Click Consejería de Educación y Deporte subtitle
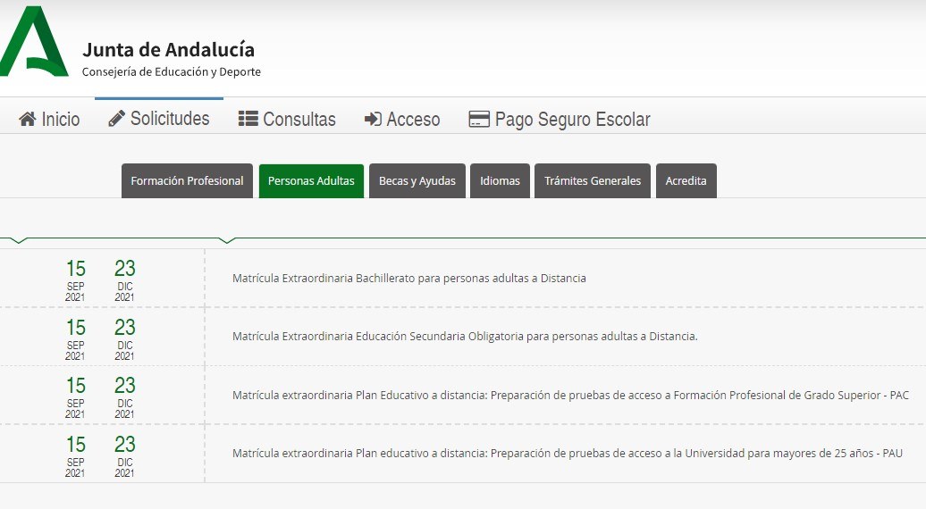The width and height of the screenshot is (926, 509). 171,72
